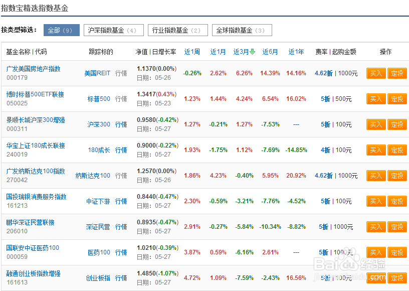Select net value 1.3417(0.43%)

(157, 94)
